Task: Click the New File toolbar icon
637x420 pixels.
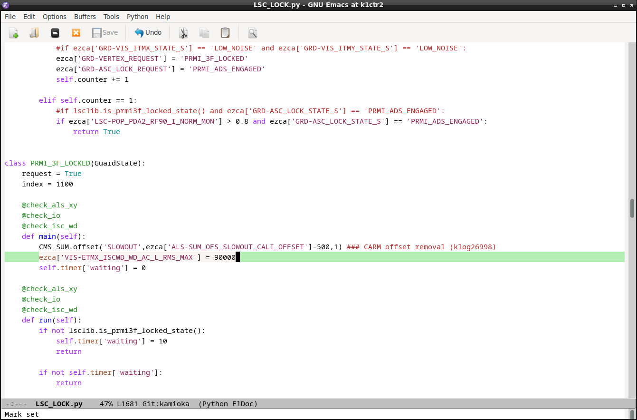Action: pyautogui.click(x=14, y=33)
